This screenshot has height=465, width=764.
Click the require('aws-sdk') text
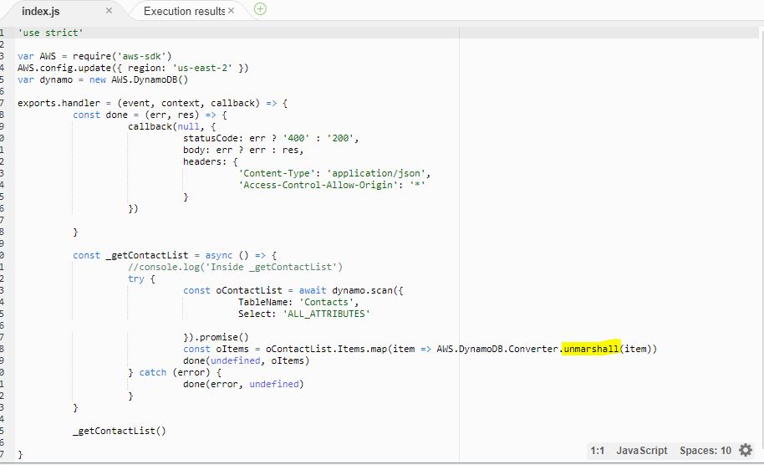122,56
